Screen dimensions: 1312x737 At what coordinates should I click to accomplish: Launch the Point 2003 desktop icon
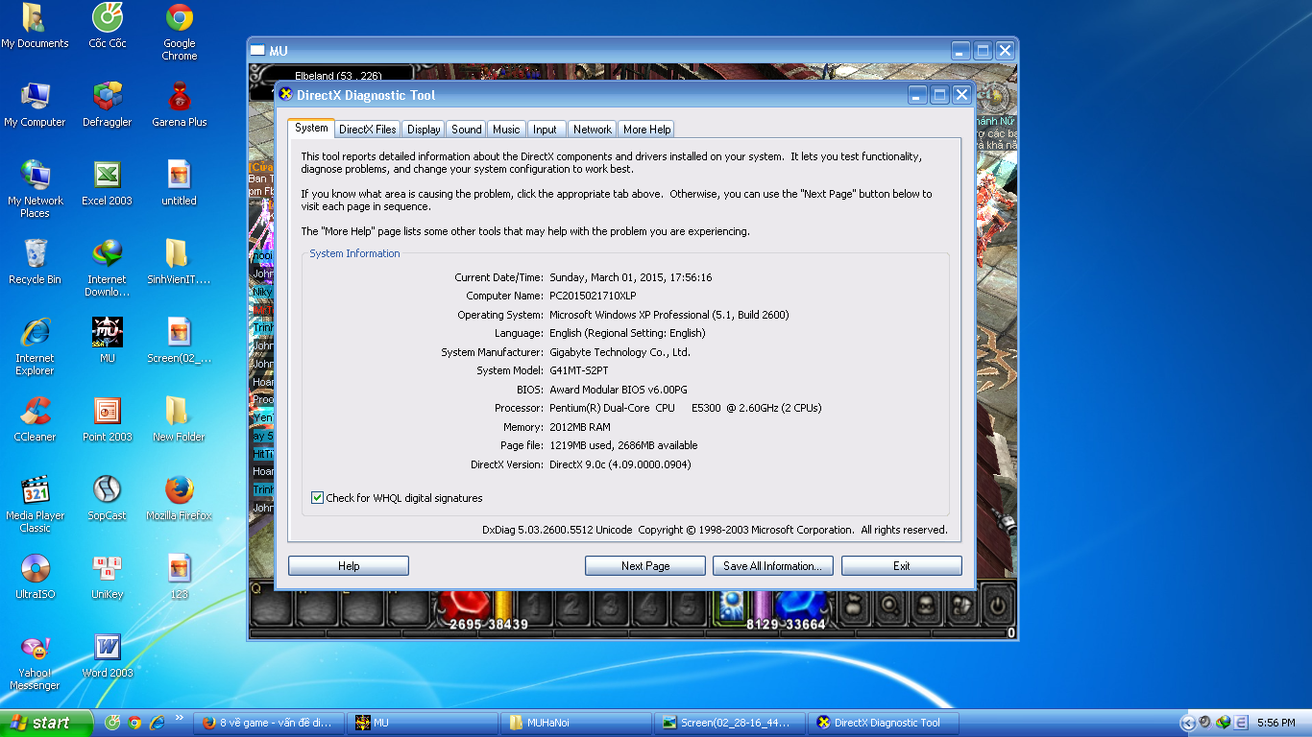(108, 419)
